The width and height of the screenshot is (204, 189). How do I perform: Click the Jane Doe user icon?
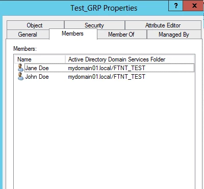[x=20, y=68]
